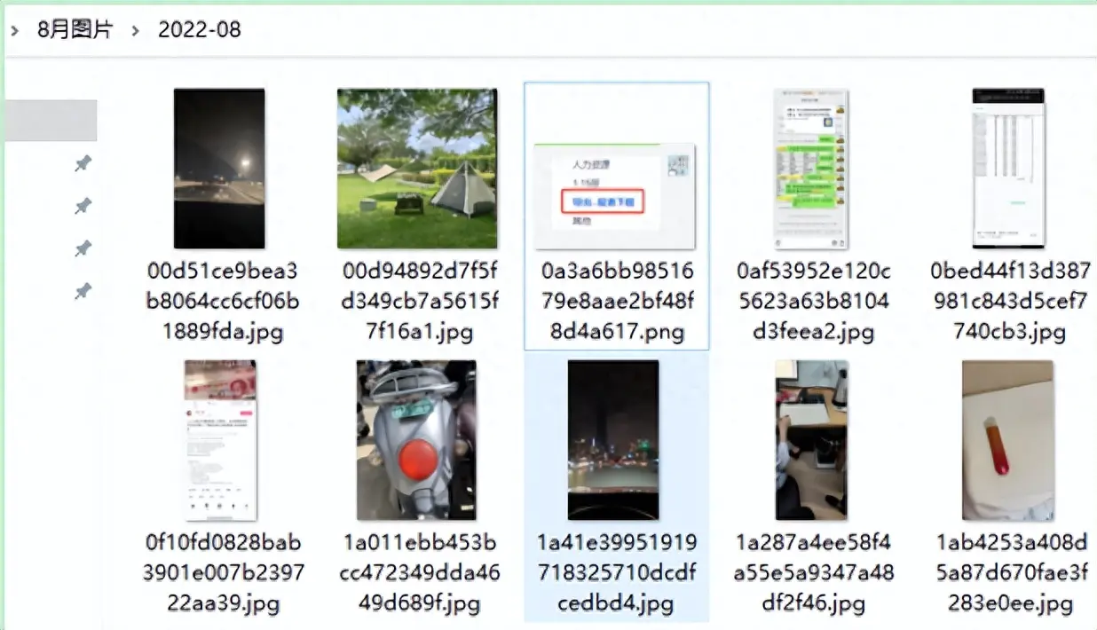Viewport: 1097px width, 630px height.
Task: Select the highlighted gray item in navigation pane
Action: (51, 121)
